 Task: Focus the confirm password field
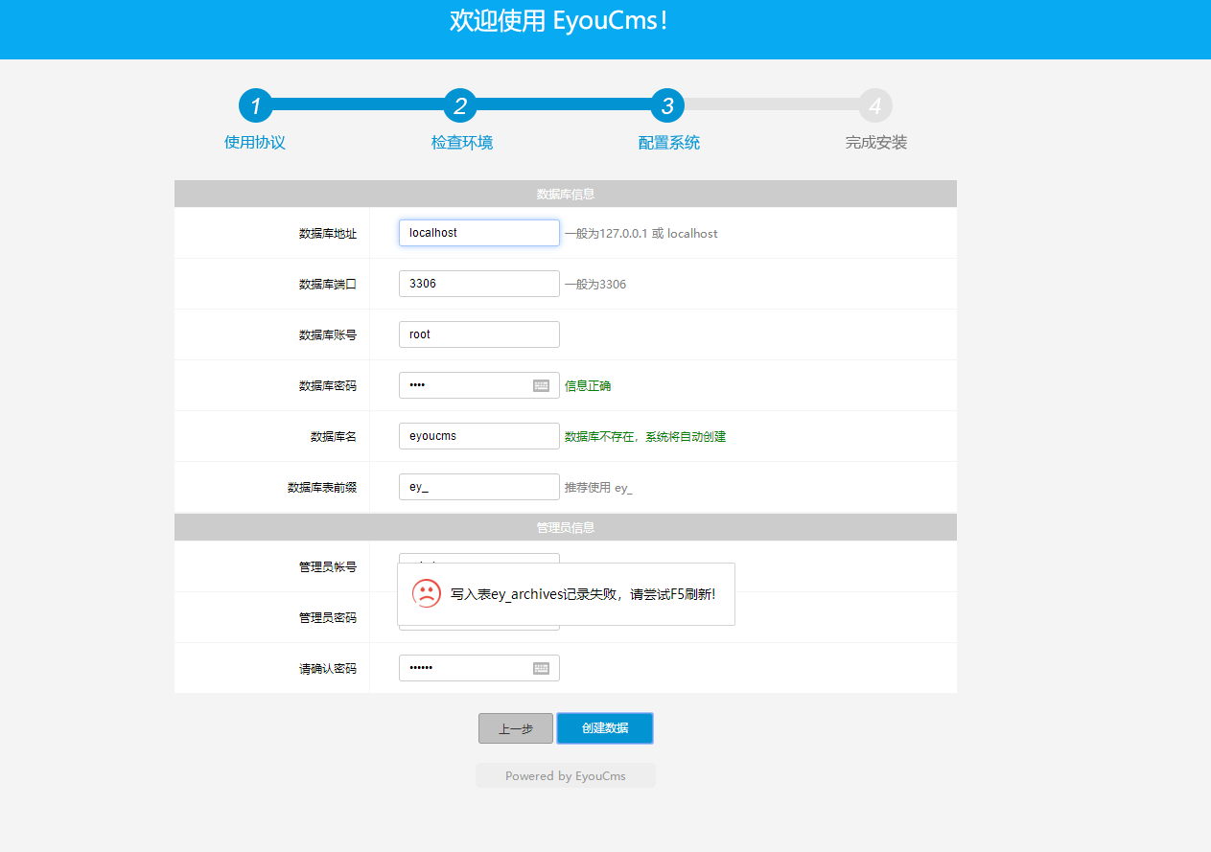(479, 668)
